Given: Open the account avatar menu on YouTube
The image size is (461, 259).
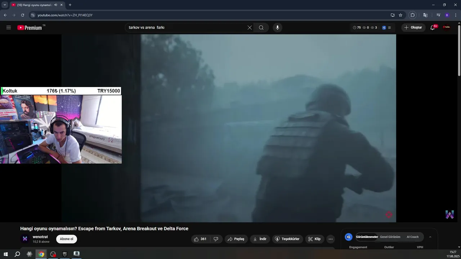Looking at the screenshot, I should 447,27.
